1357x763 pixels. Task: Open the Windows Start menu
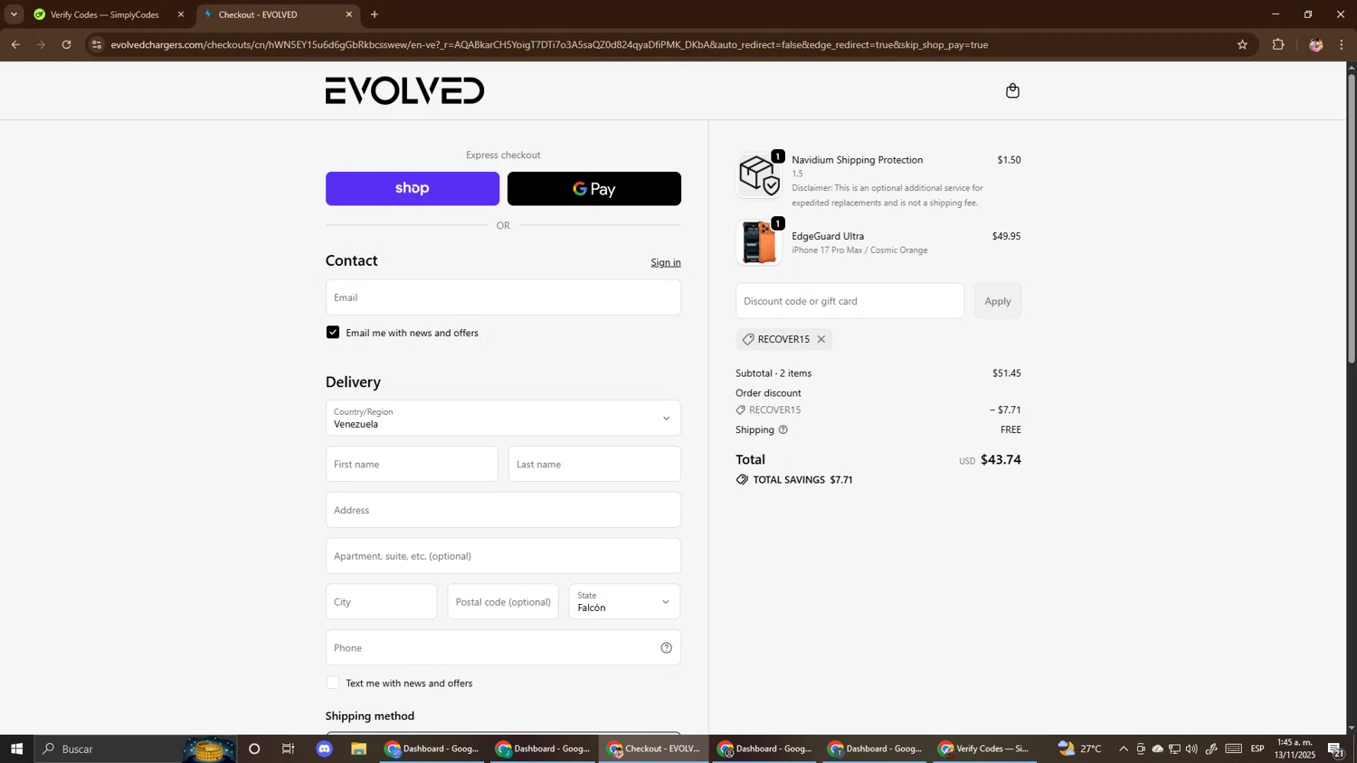click(16, 749)
